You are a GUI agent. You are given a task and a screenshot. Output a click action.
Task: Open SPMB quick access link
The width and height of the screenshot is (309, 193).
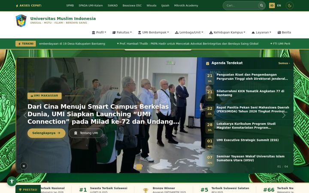[70, 6]
